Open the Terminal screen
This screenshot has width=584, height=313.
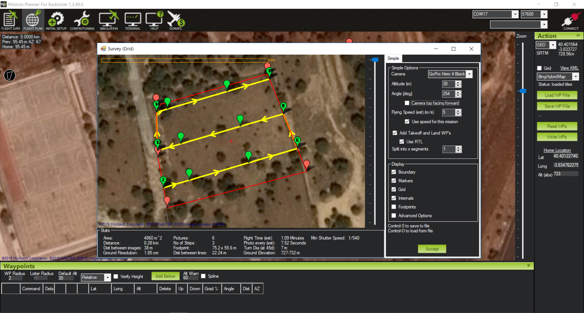[x=133, y=20]
